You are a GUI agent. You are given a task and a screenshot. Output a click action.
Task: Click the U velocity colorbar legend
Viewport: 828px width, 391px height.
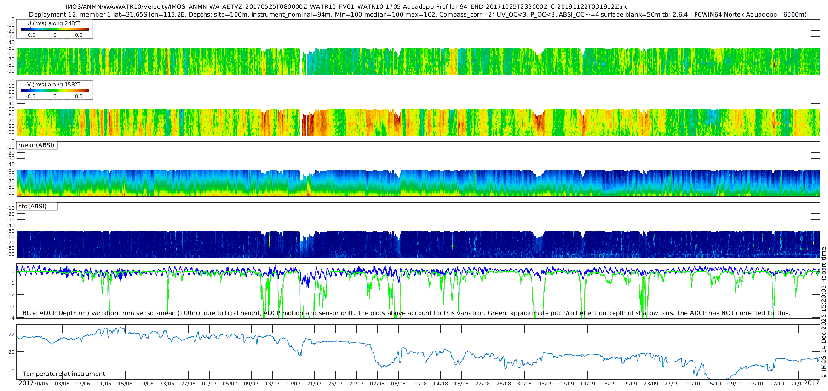tap(55, 29)
